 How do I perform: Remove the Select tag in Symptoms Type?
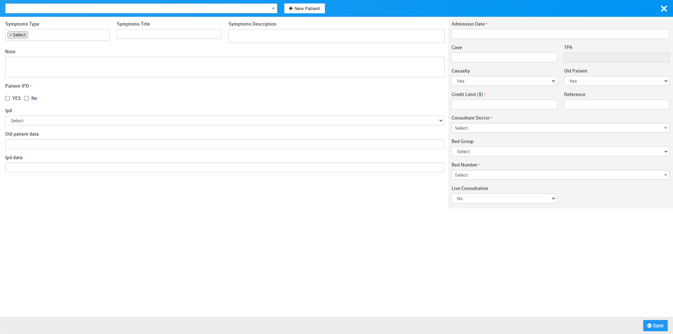pyautogui.click(x=11, y=35)
